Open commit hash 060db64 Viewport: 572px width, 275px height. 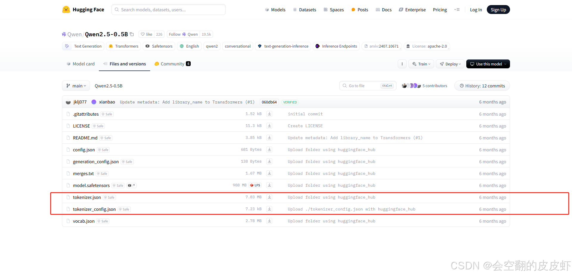coord(269,102)
